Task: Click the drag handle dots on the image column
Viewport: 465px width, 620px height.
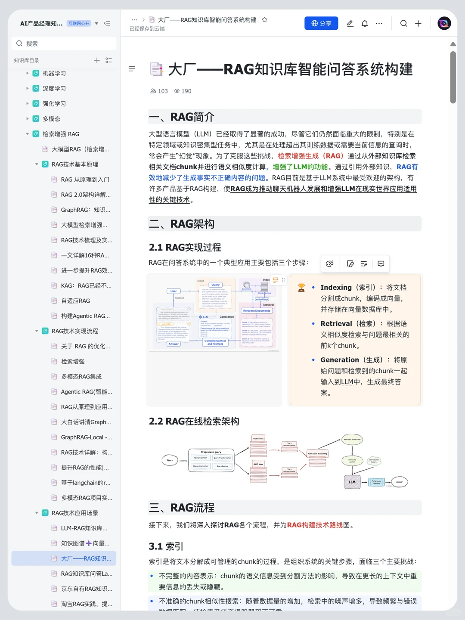Action: coord(283,280)
